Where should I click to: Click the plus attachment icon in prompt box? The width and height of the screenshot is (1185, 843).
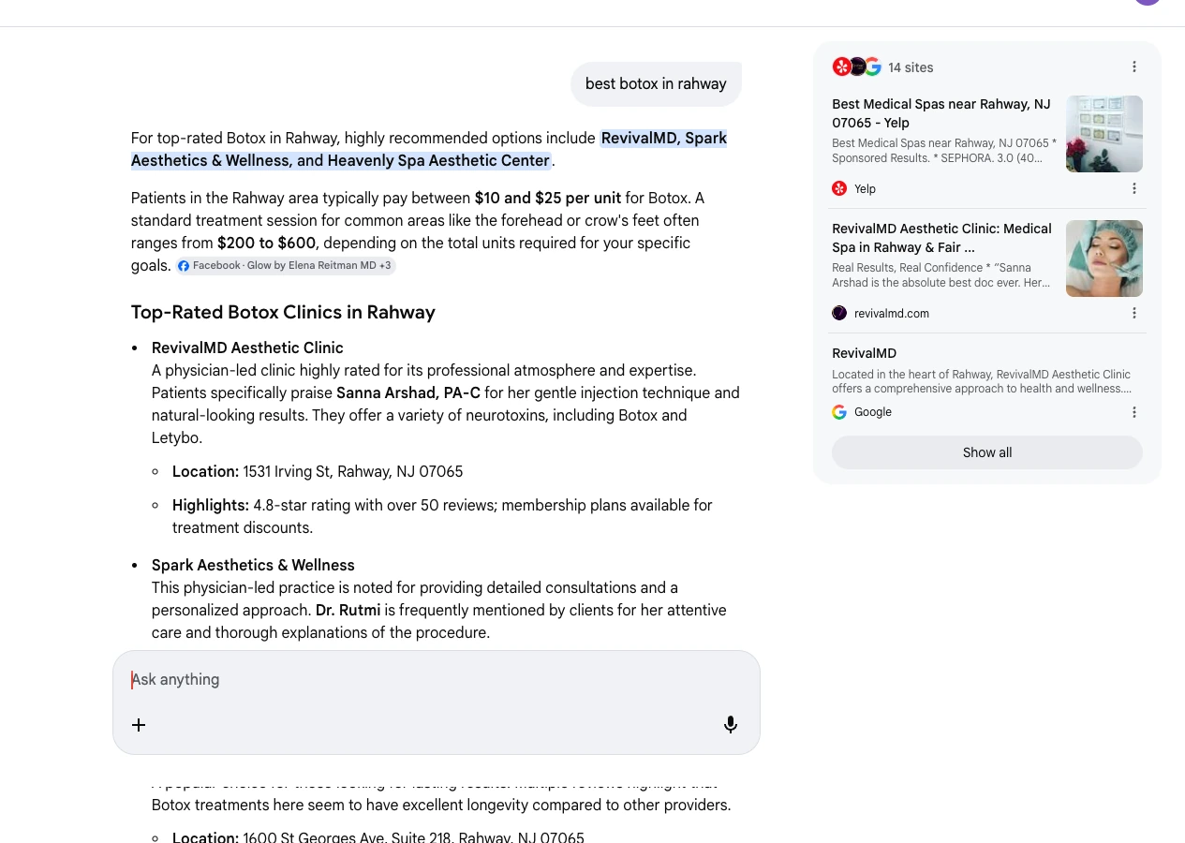pos(139,725)
